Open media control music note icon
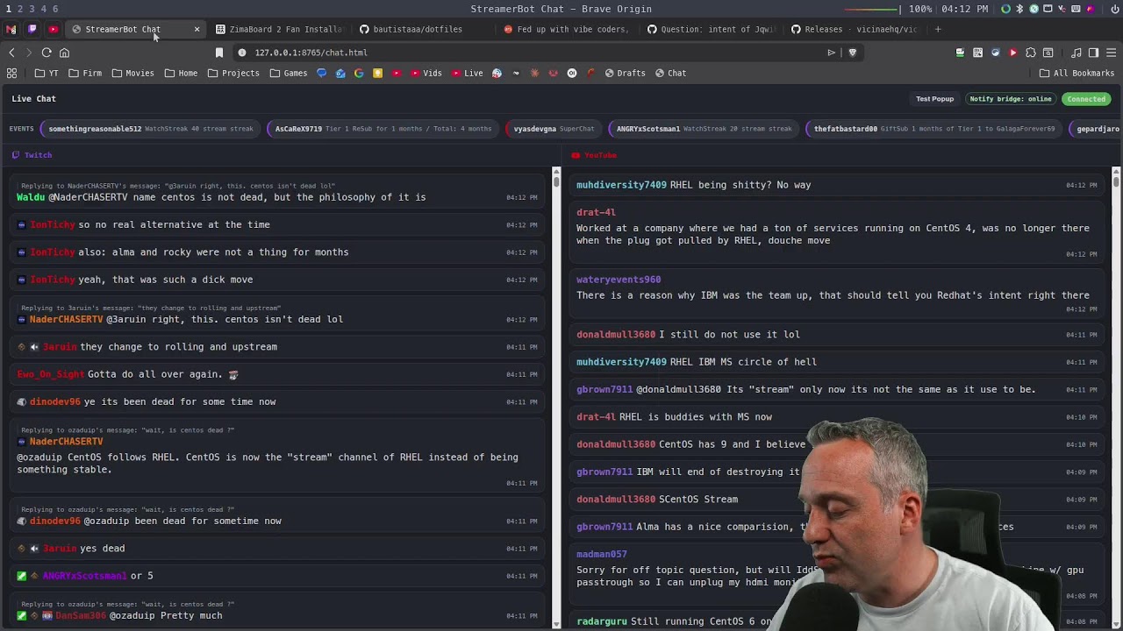Screen dimensions: 1123x631 pos(1077,53)
